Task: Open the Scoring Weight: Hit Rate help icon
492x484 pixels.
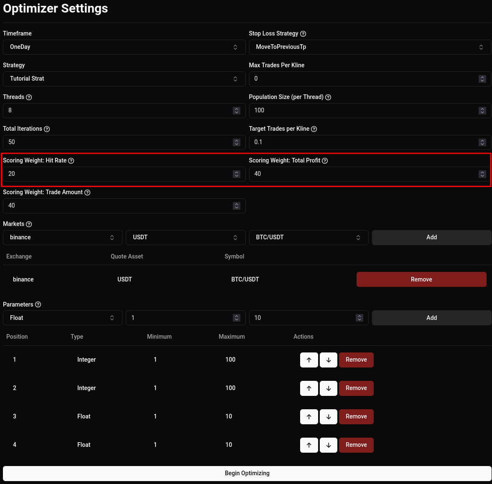Action: tap(71, 160)
